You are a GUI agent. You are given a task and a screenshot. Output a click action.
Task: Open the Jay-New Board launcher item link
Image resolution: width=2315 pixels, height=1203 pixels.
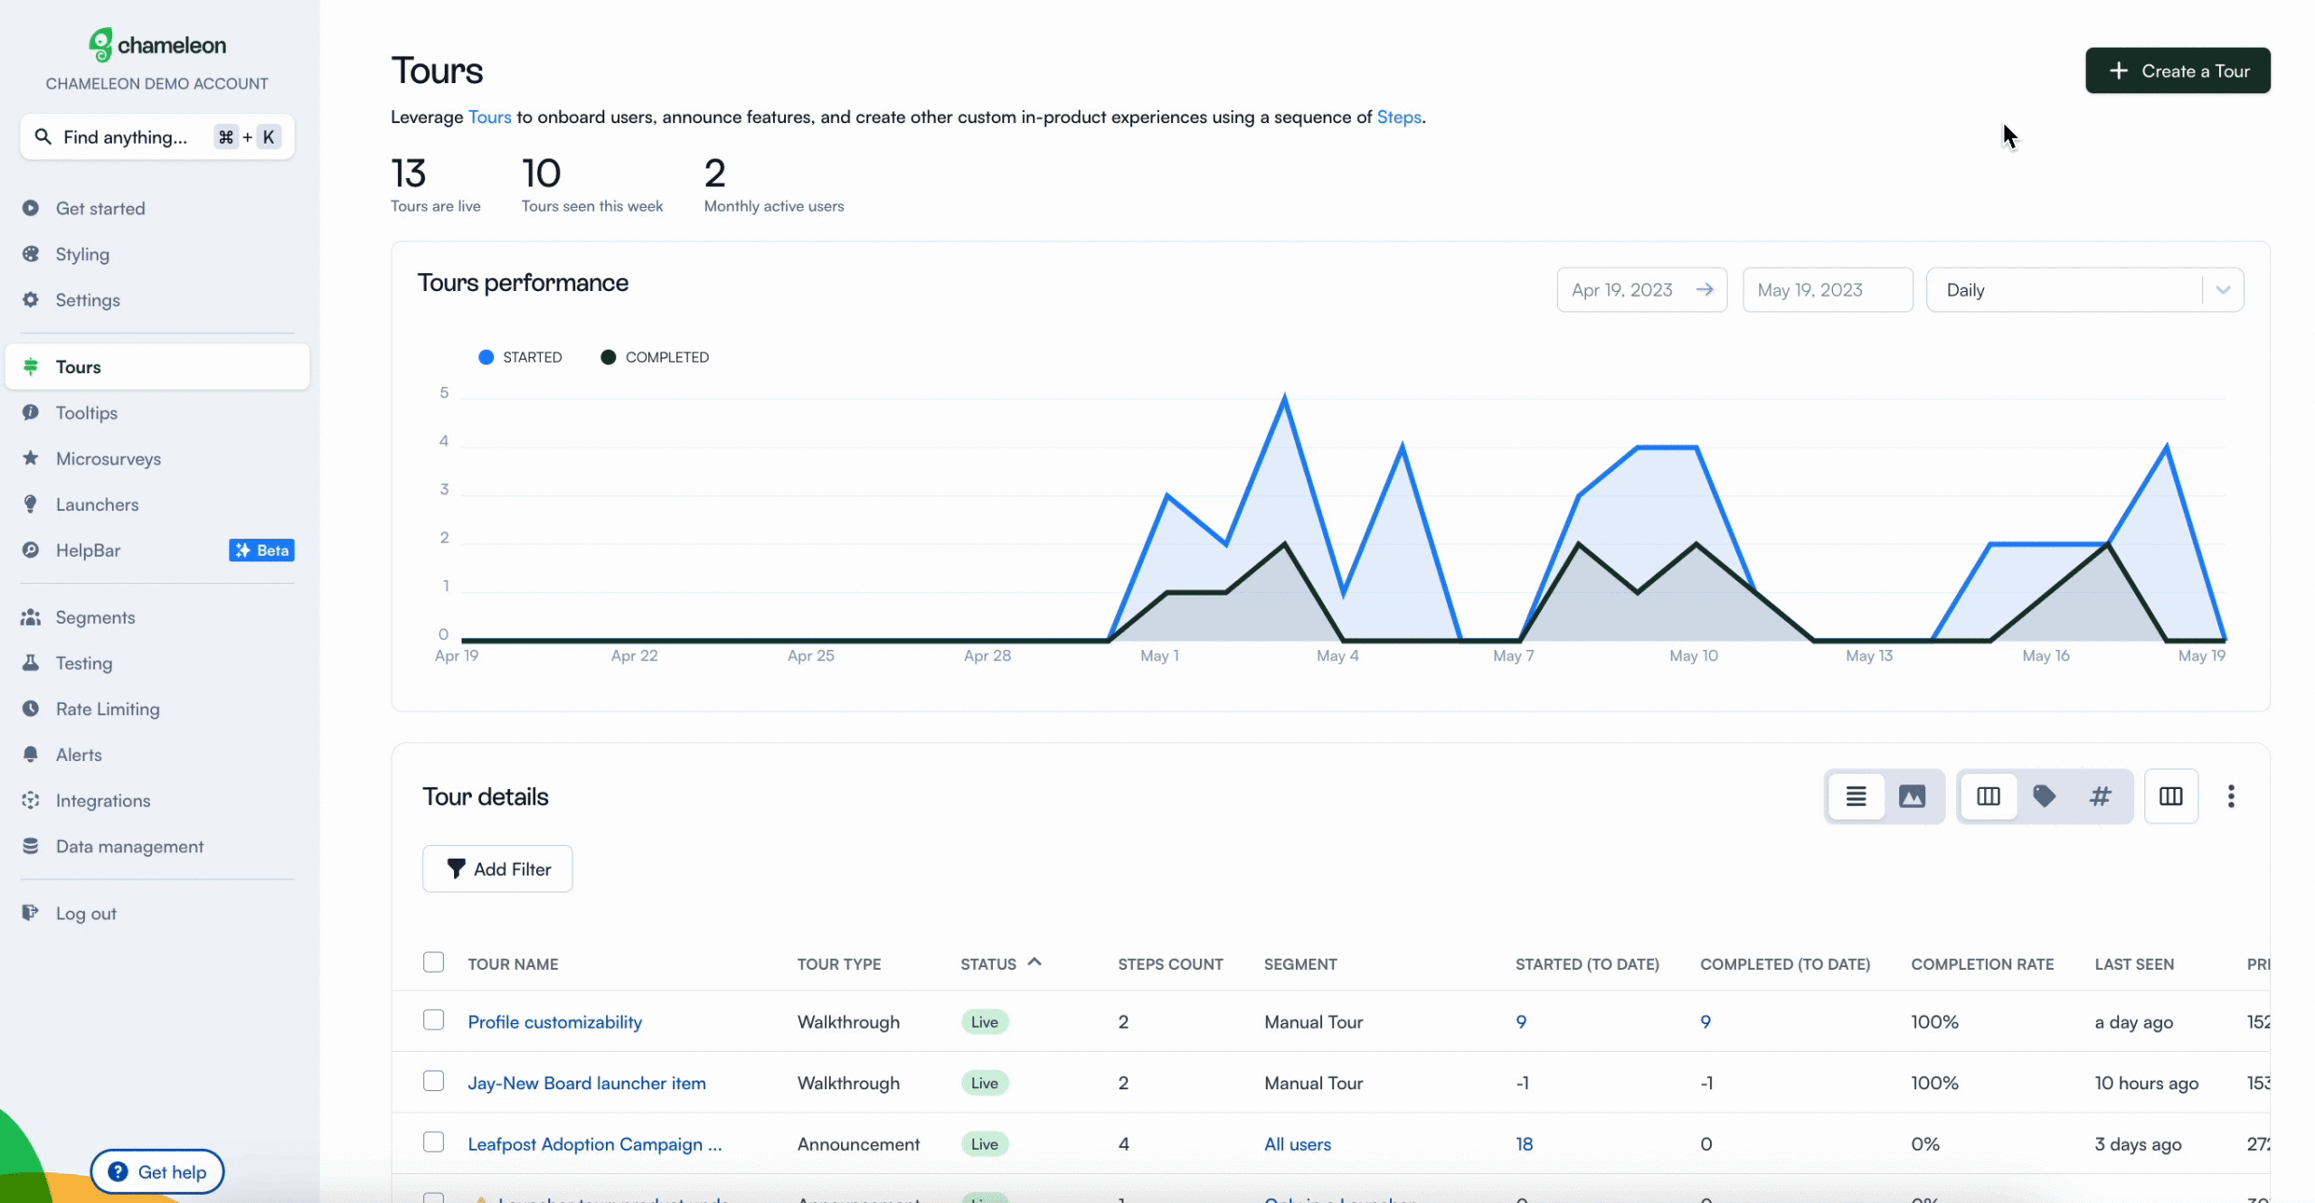click(586, 1083)
